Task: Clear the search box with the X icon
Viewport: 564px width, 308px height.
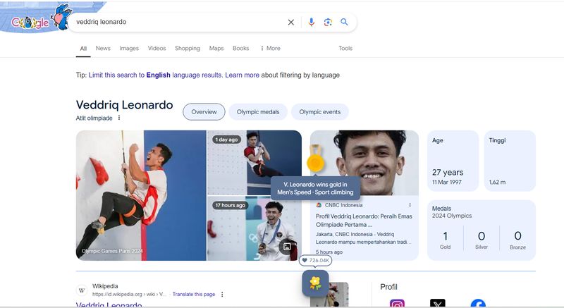Action: [x=291, y=23]
